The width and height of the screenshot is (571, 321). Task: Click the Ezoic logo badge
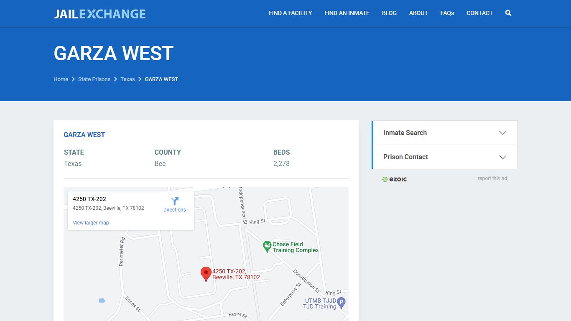coord(394,179)
